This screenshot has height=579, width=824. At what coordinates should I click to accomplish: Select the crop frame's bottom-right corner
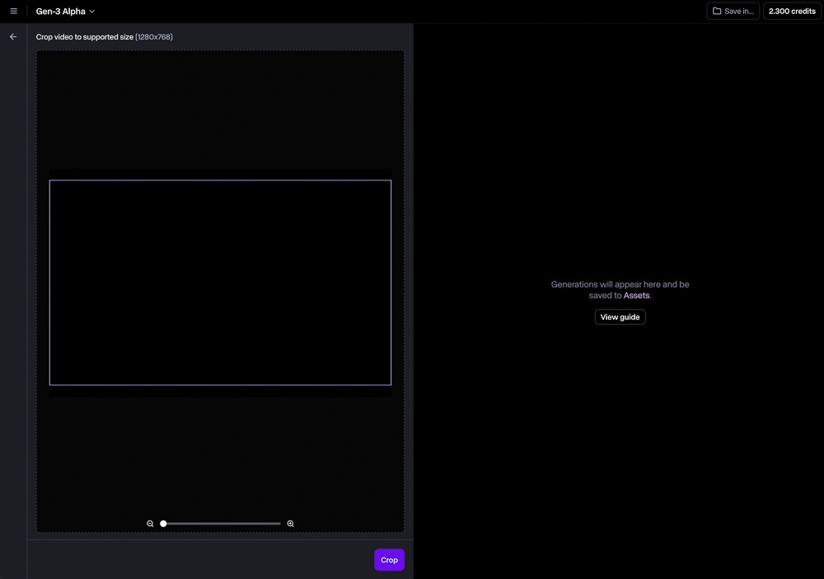[391, 385]
